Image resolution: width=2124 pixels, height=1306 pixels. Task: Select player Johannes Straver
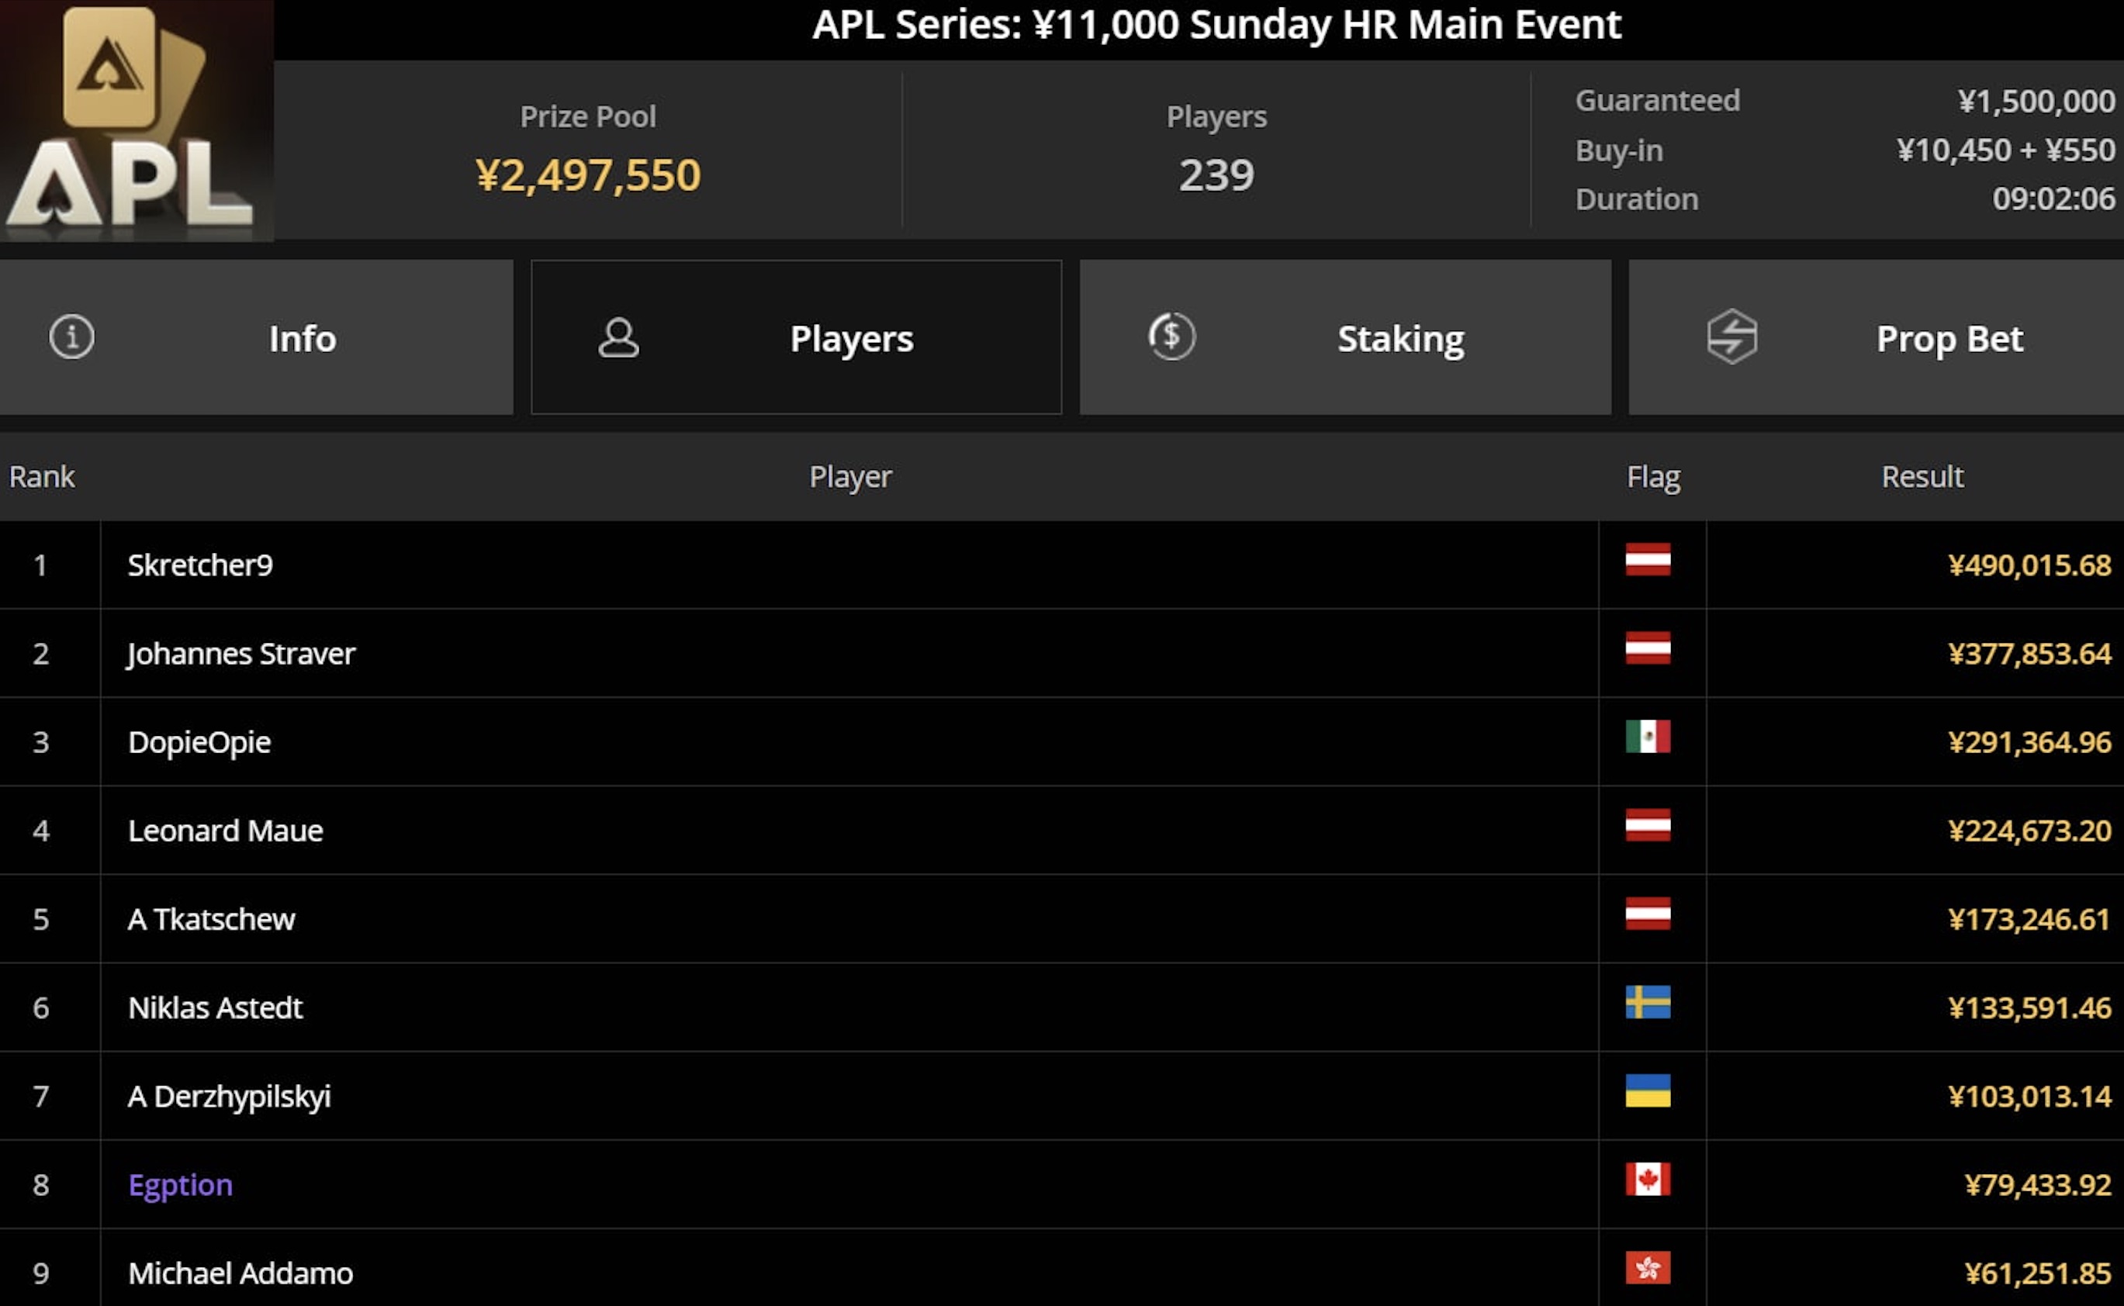(x=241, y=653)
